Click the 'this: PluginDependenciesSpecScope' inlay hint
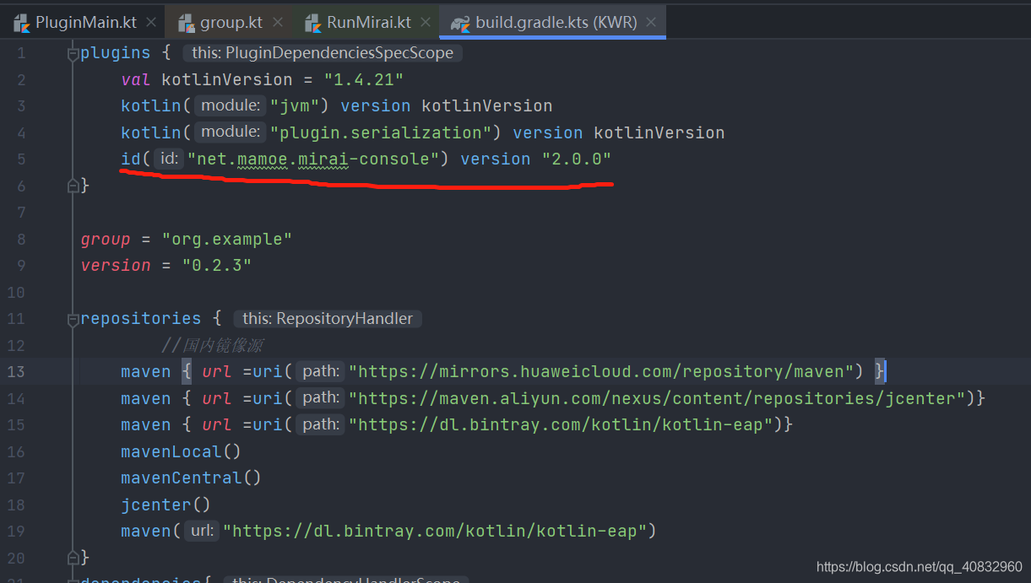The height and width of the screenshot is (583, 1031). [x=323, y=53]
